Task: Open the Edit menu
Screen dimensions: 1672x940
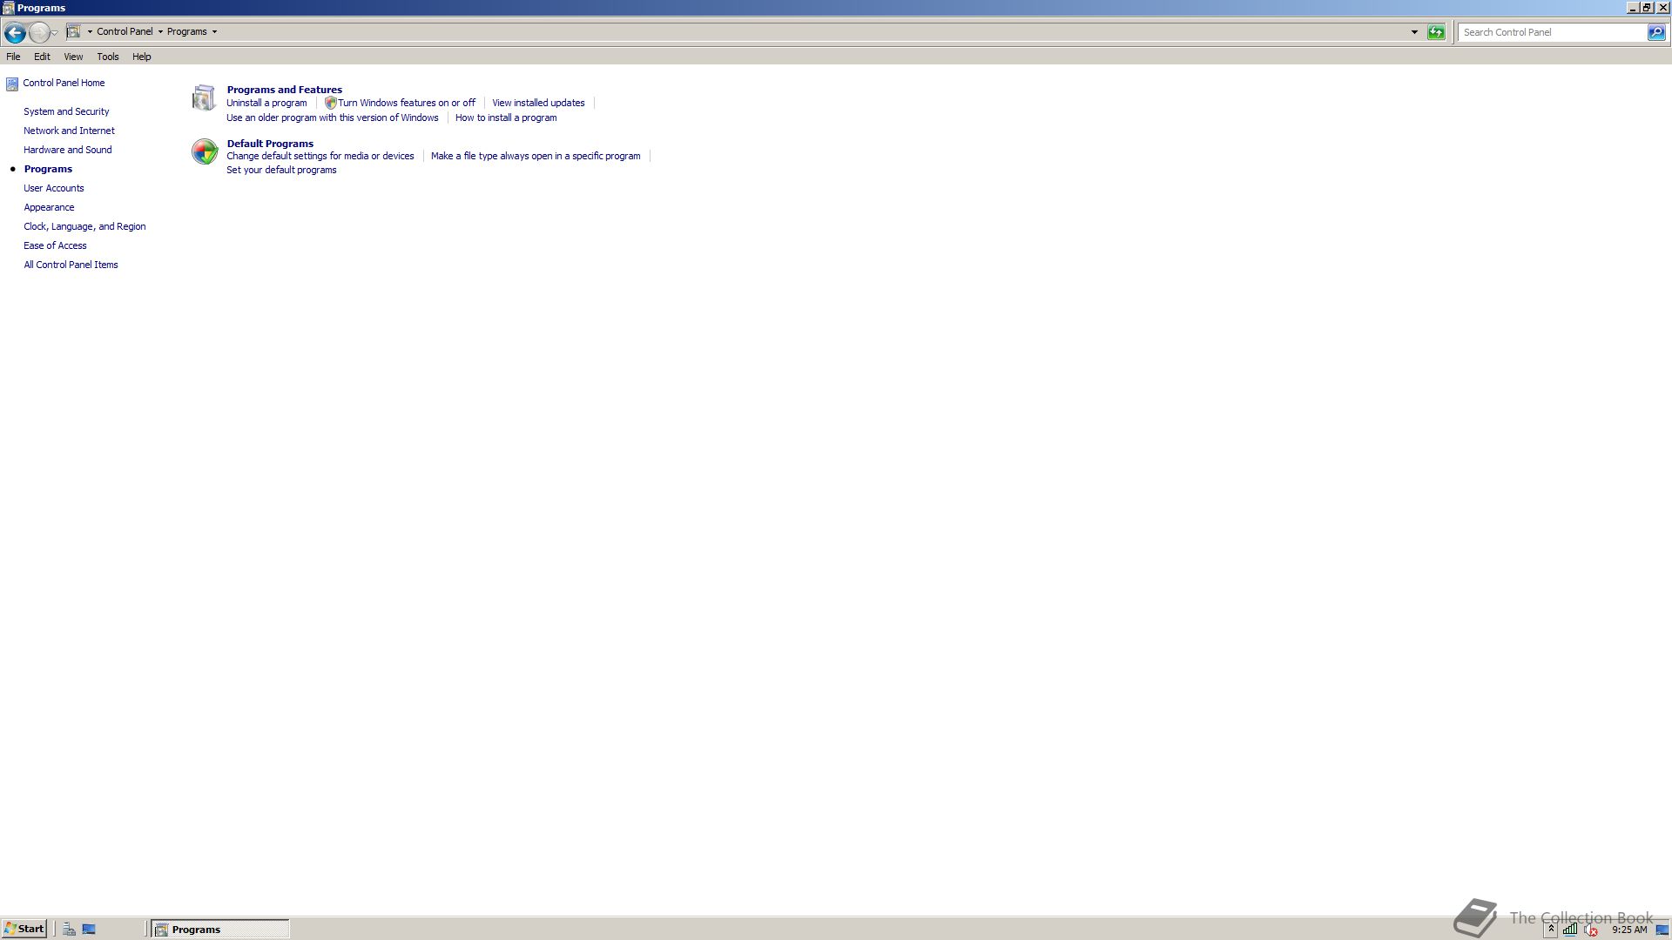Action: (x=42, y=57)
